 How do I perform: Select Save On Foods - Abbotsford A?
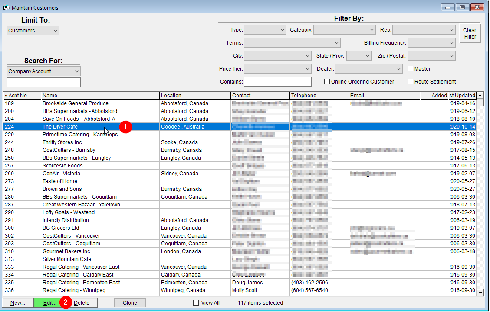coord(240,119)
